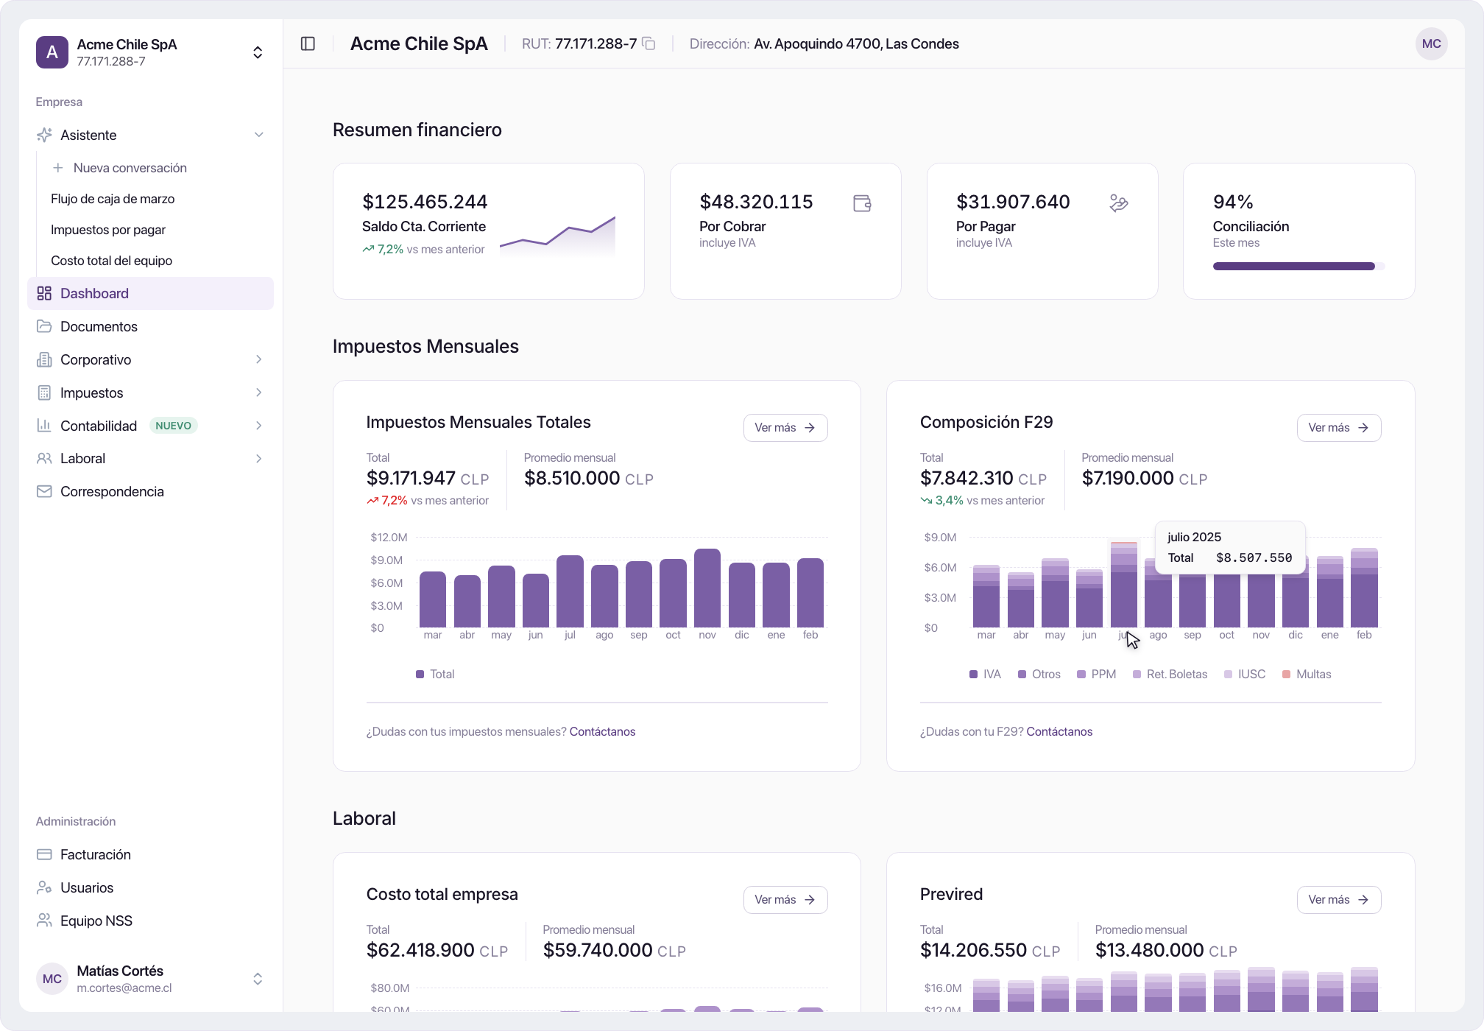Click Contáctanos link under Impuestos Mensuales Totales
1484x1031 pixels.
(x=602, y=731)
